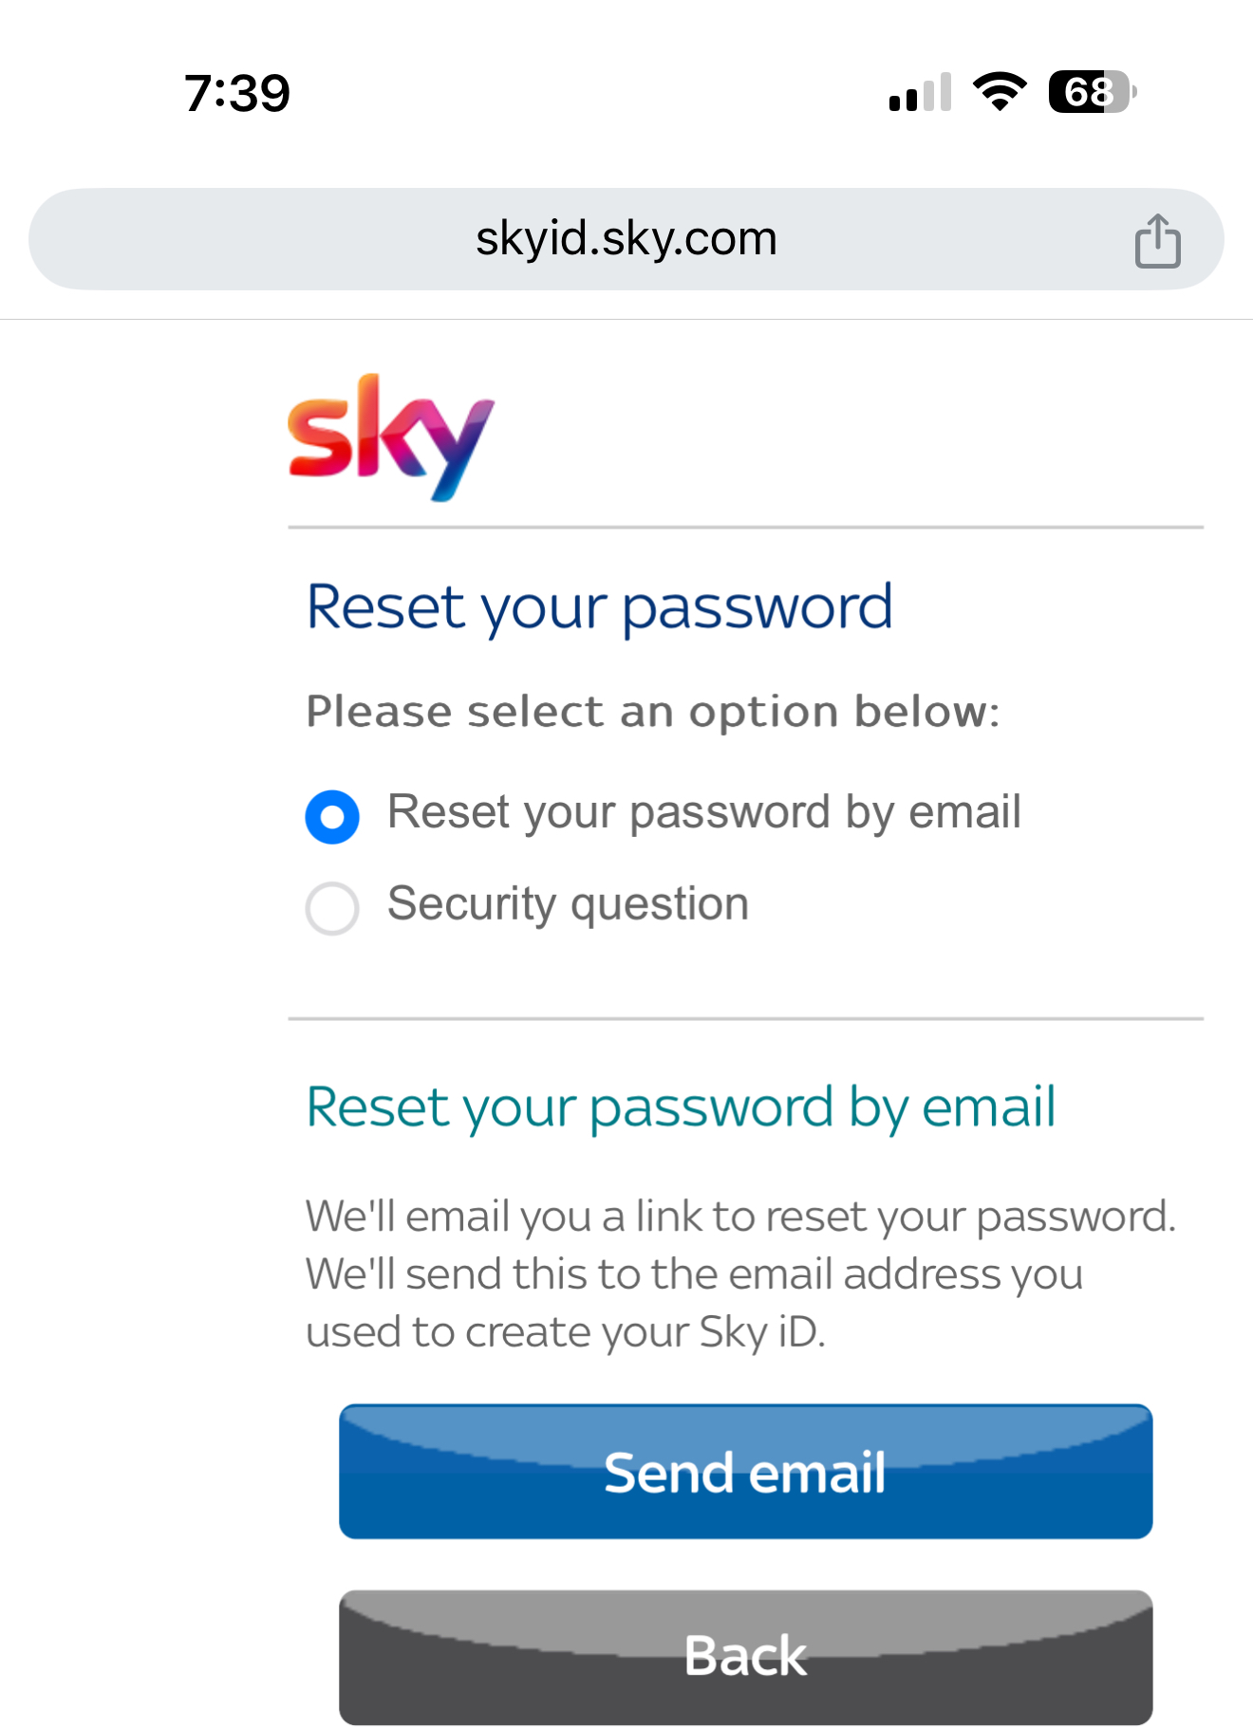Tap the share icon in the address bar
1253x1727 pixels.
tap(1157, 241)
